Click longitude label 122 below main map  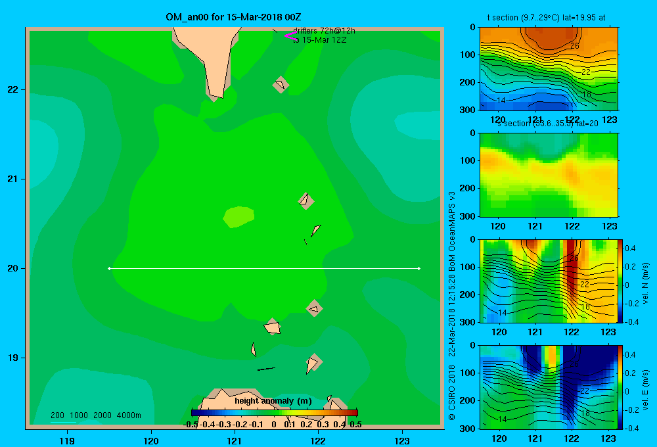(318, 440)
